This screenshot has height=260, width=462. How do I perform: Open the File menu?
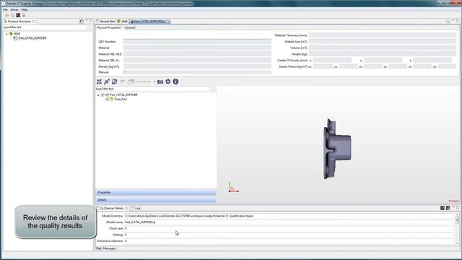[x=5, y=9]
